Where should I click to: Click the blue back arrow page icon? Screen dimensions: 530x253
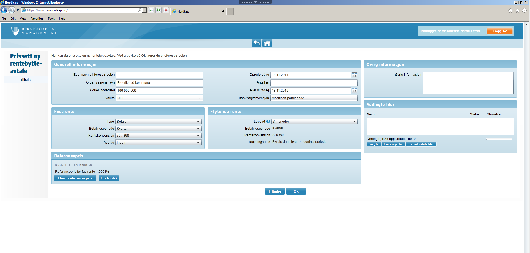(x=256, y=43)
